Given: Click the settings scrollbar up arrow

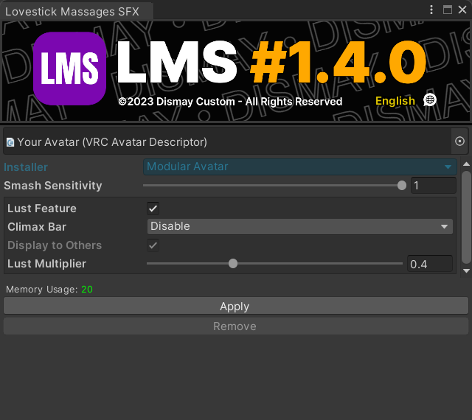Looking at the screenshot, I should 466,164.
